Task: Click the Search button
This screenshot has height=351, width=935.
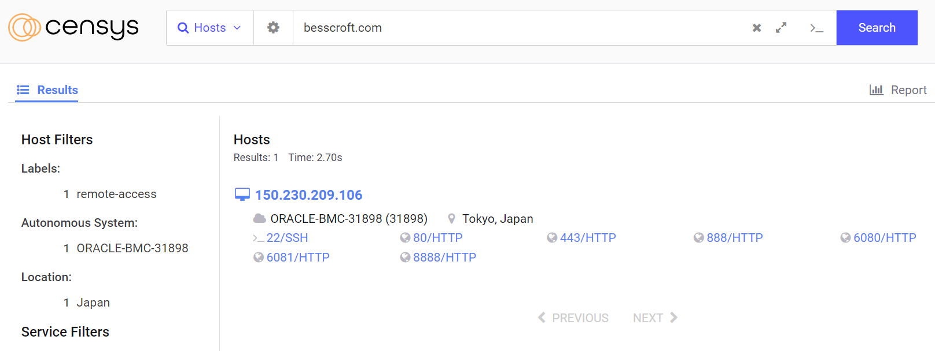Action: (x=877, y=28)
